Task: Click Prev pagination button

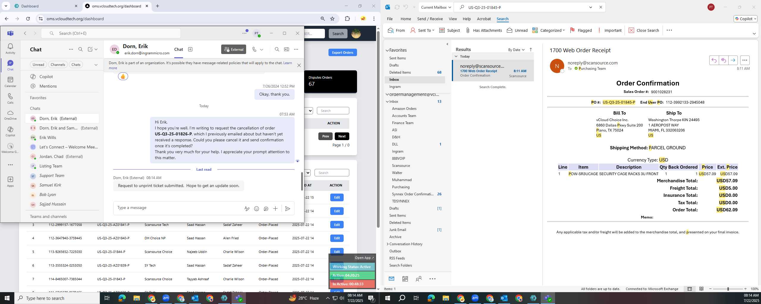Action: 326,136
